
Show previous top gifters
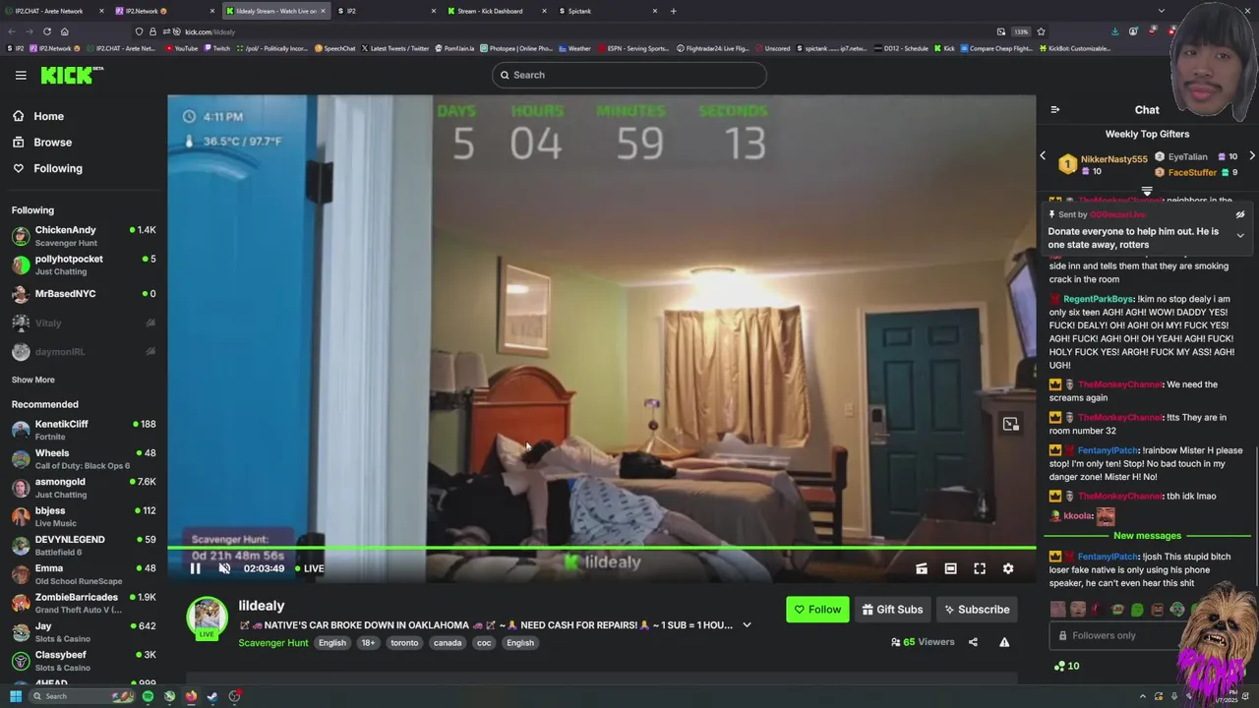1043,155
